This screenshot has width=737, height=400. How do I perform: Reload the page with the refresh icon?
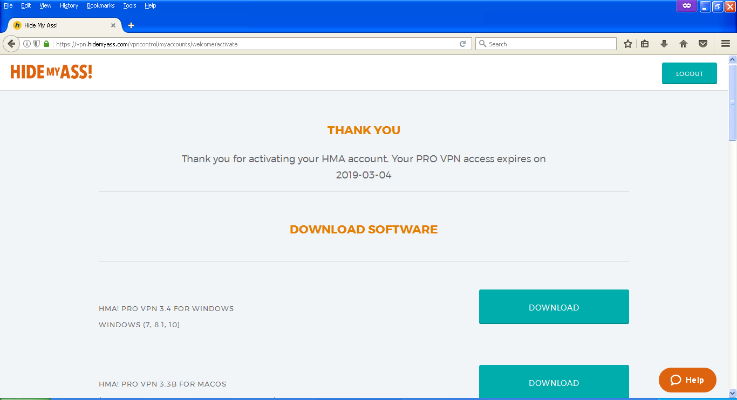click(462, 44)
